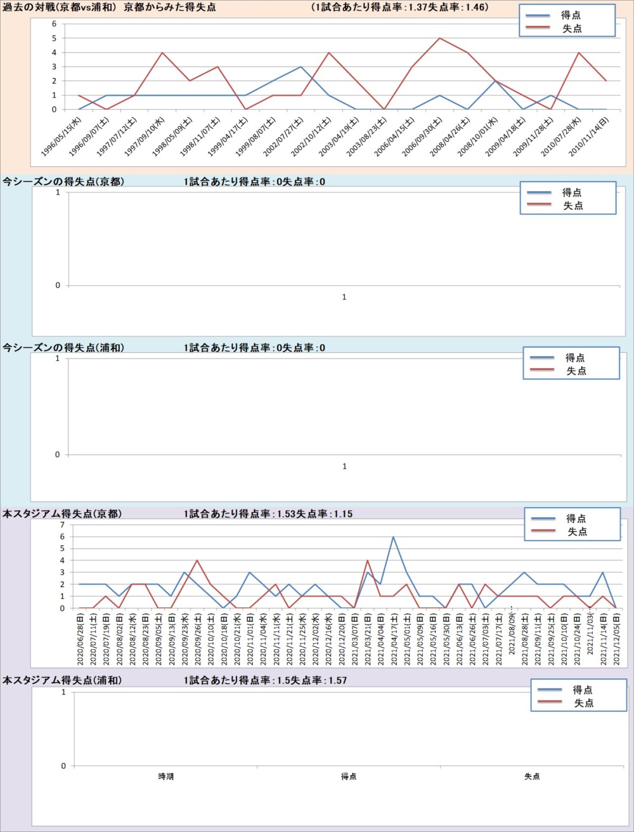Click the 失点 axis category in the bottom chart
Screen dimensions: 634x832
pos(532,776)
